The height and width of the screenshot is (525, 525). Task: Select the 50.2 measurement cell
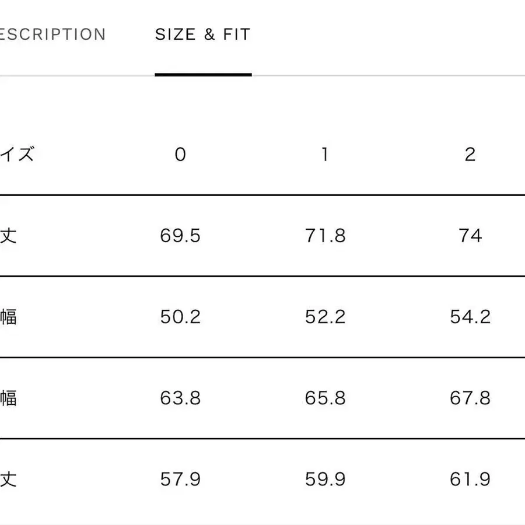tap(180, 317)
